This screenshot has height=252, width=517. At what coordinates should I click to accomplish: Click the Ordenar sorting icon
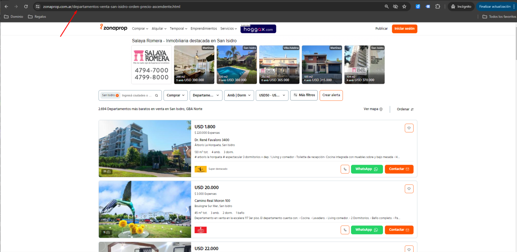(x=412, y=109)
